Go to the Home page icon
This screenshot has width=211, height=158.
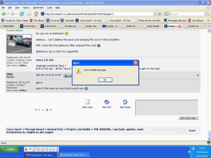pyautogui.click(x=36, y=14)
